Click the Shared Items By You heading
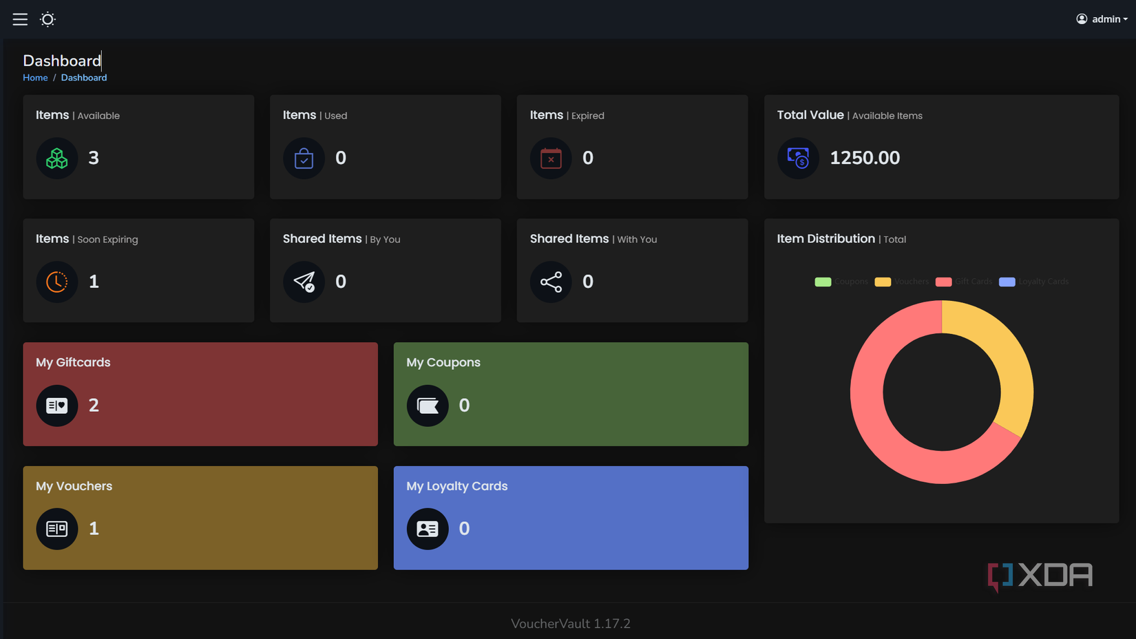 click(x=341, y=239)
